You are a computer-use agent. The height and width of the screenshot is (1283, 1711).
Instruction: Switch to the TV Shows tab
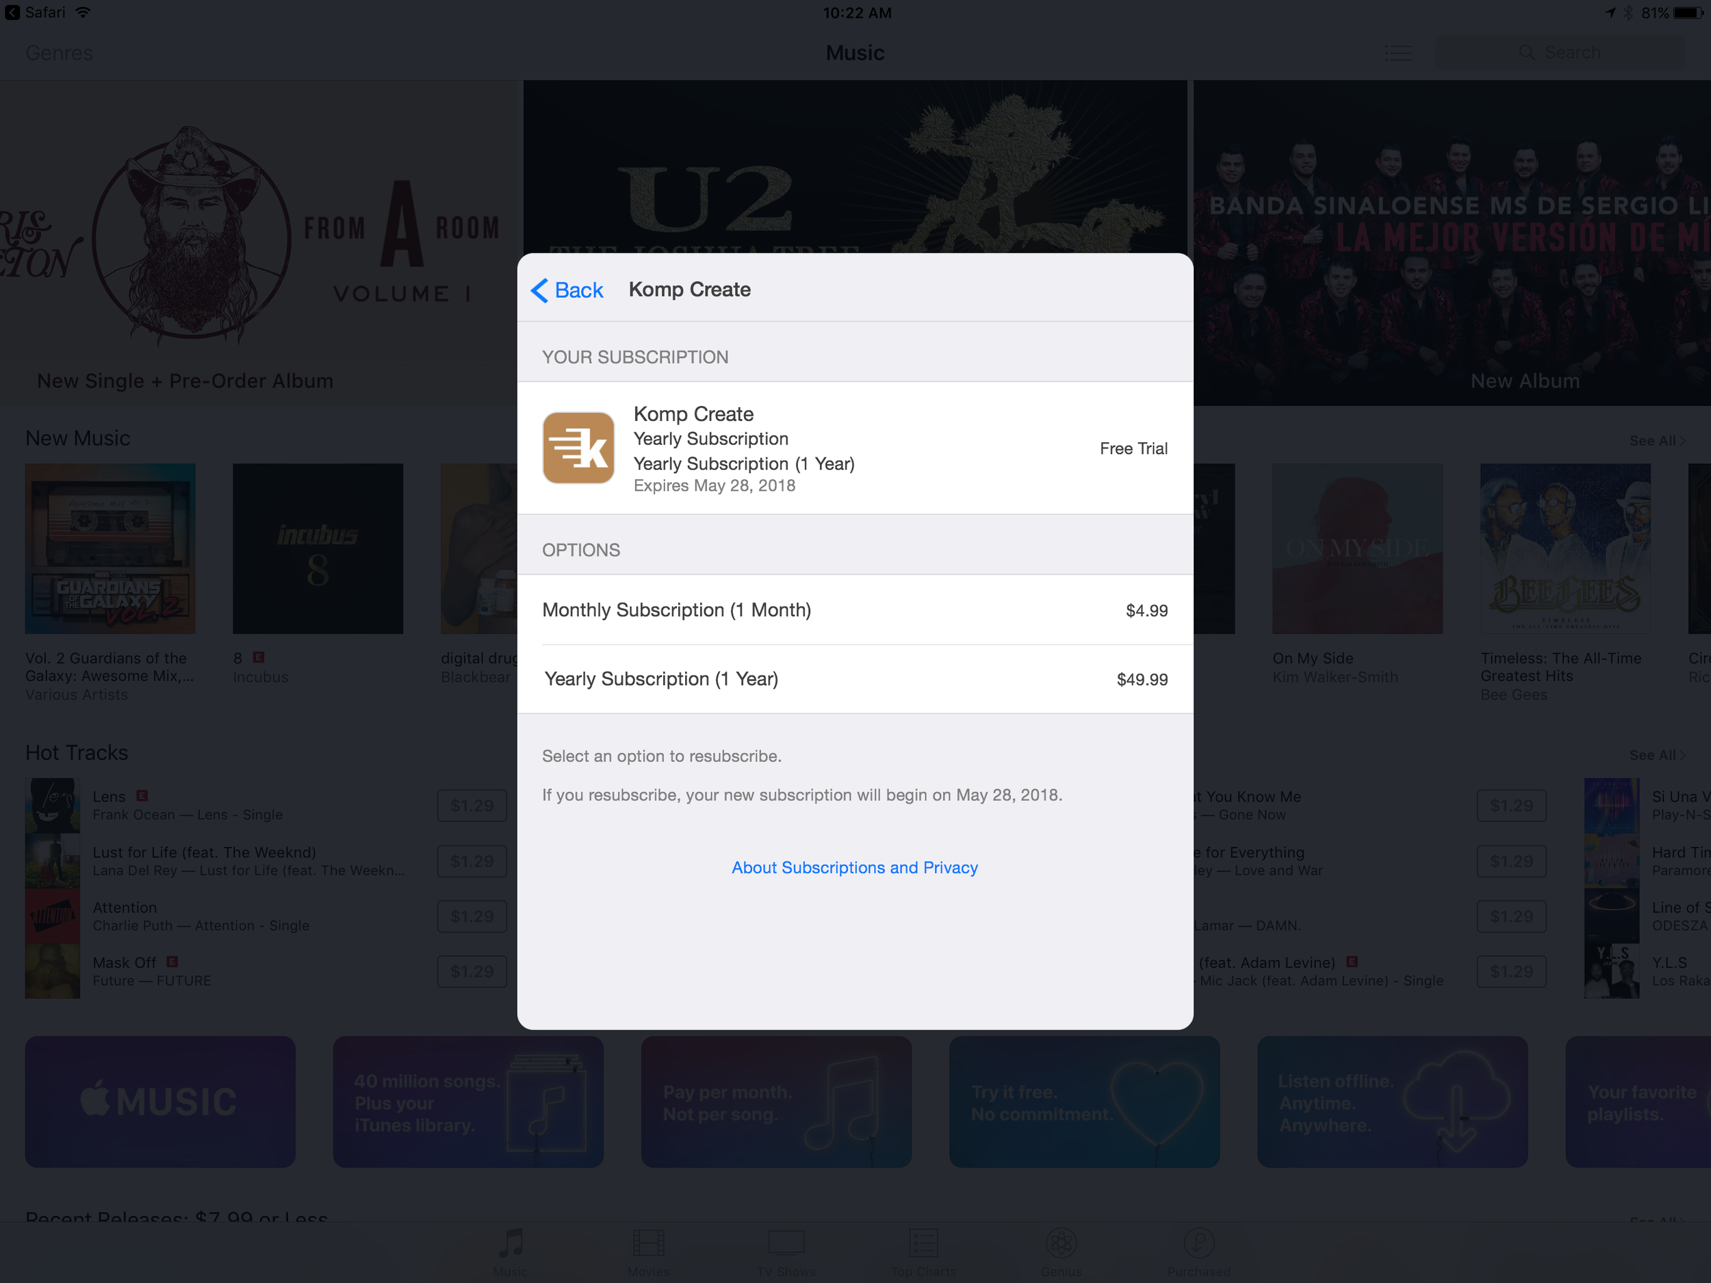coord(786,1253)
